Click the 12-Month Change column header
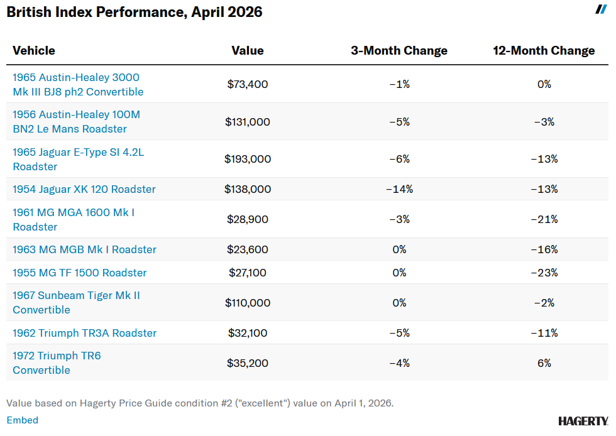616x436 pixels. click(544, 51)
